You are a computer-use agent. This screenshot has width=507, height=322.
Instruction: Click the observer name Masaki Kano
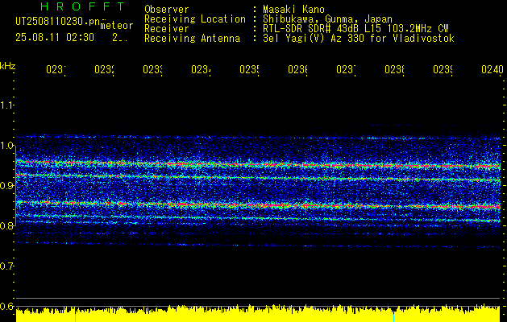293,10
